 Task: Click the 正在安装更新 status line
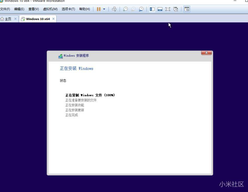[75, 110]
